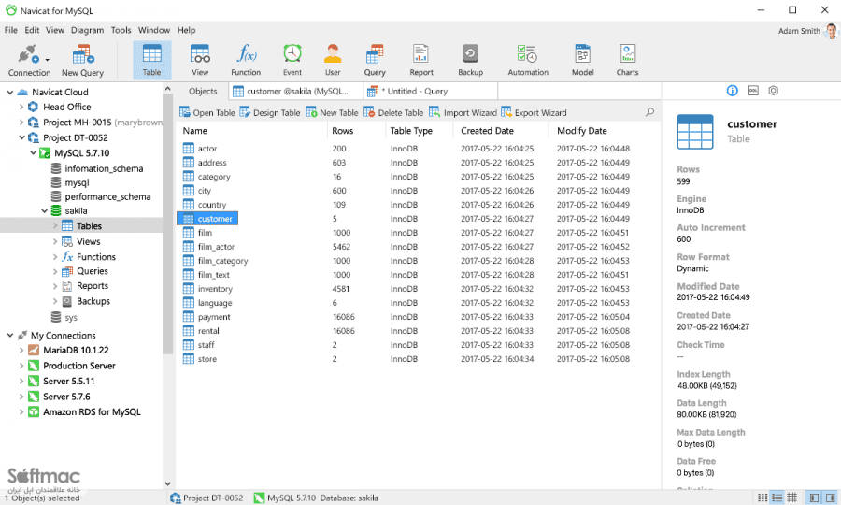This screenshot has width=841, height=505.
Task: Open the Charts toolbar icon
Action: tap(627, 60)
